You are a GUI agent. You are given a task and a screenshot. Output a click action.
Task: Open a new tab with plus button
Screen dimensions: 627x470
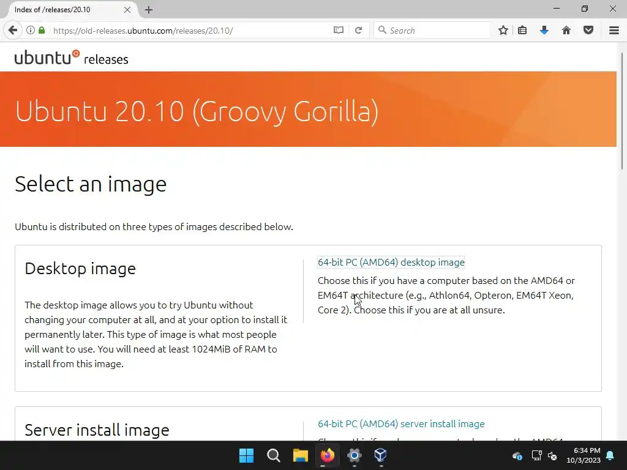pyautogui.click(x=149, y=10)
